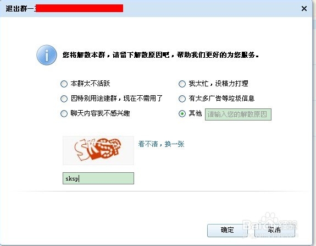The image size is (316, 246).
Task: Click the horizontal separator line below captcha
Action: click(x=163, y=191)
